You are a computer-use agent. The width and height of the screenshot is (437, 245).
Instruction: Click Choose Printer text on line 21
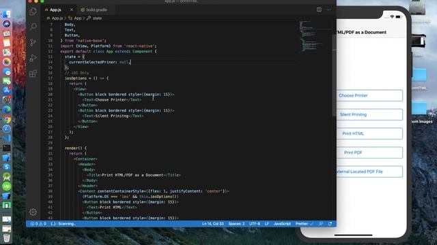pos(111,100)
